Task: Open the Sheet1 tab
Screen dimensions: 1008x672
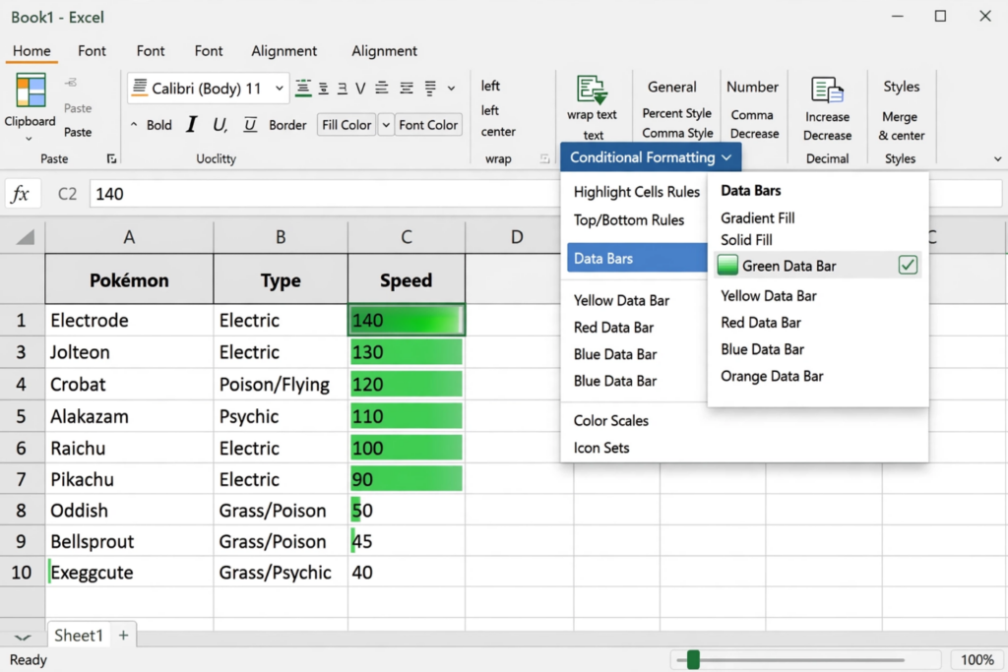Action: pyautogui.click(x=79, y=636)
